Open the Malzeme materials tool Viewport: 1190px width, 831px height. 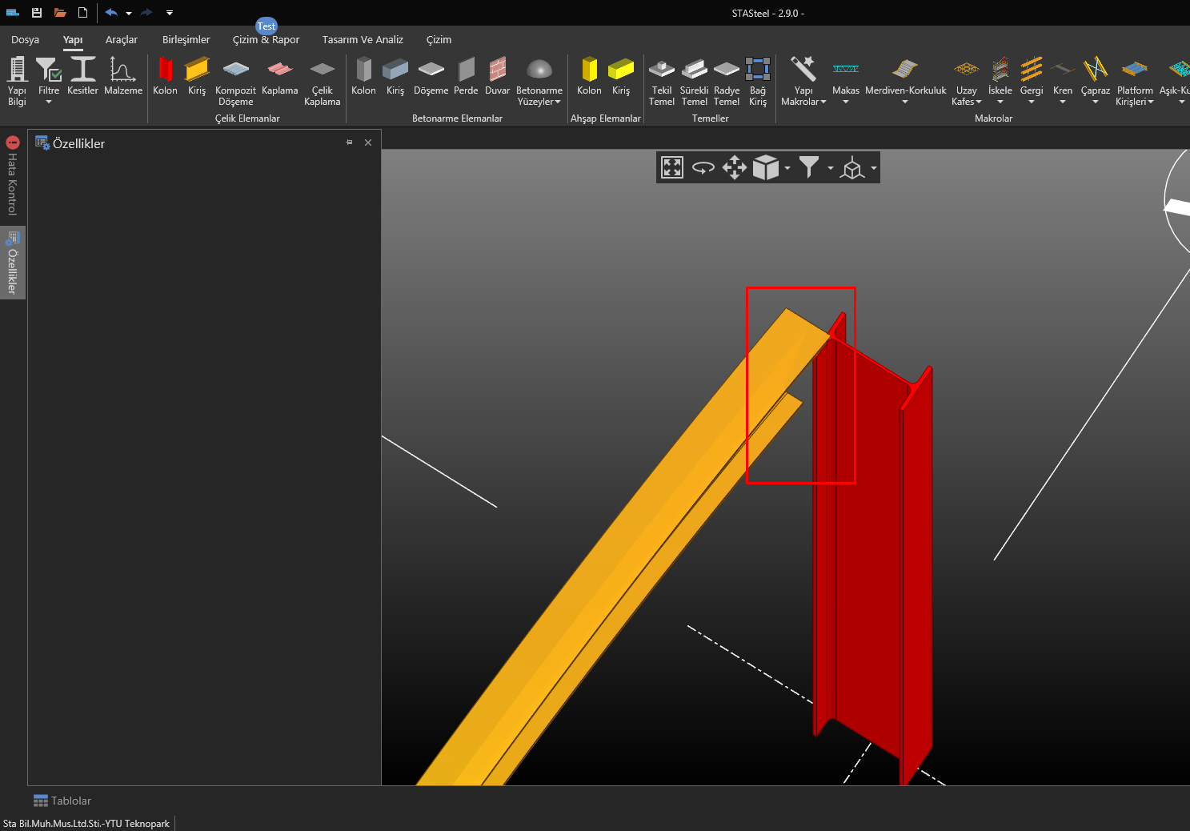(122, 77)
